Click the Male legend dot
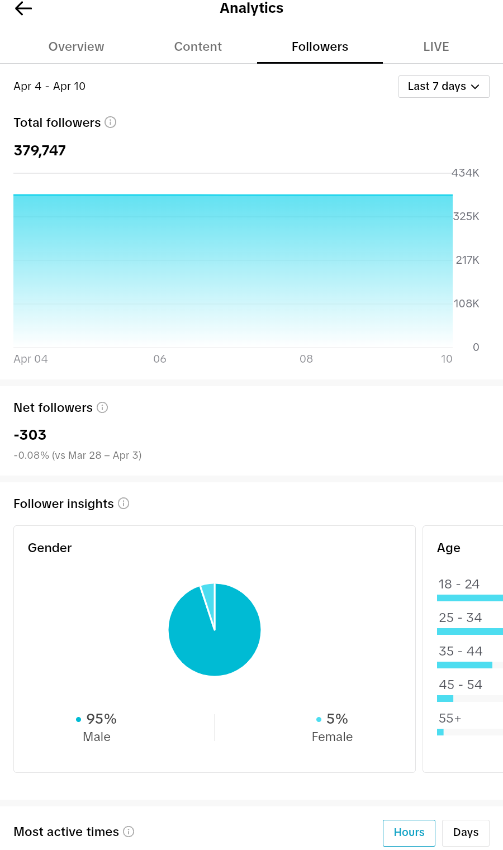503x850 pixels. (79, 719)
